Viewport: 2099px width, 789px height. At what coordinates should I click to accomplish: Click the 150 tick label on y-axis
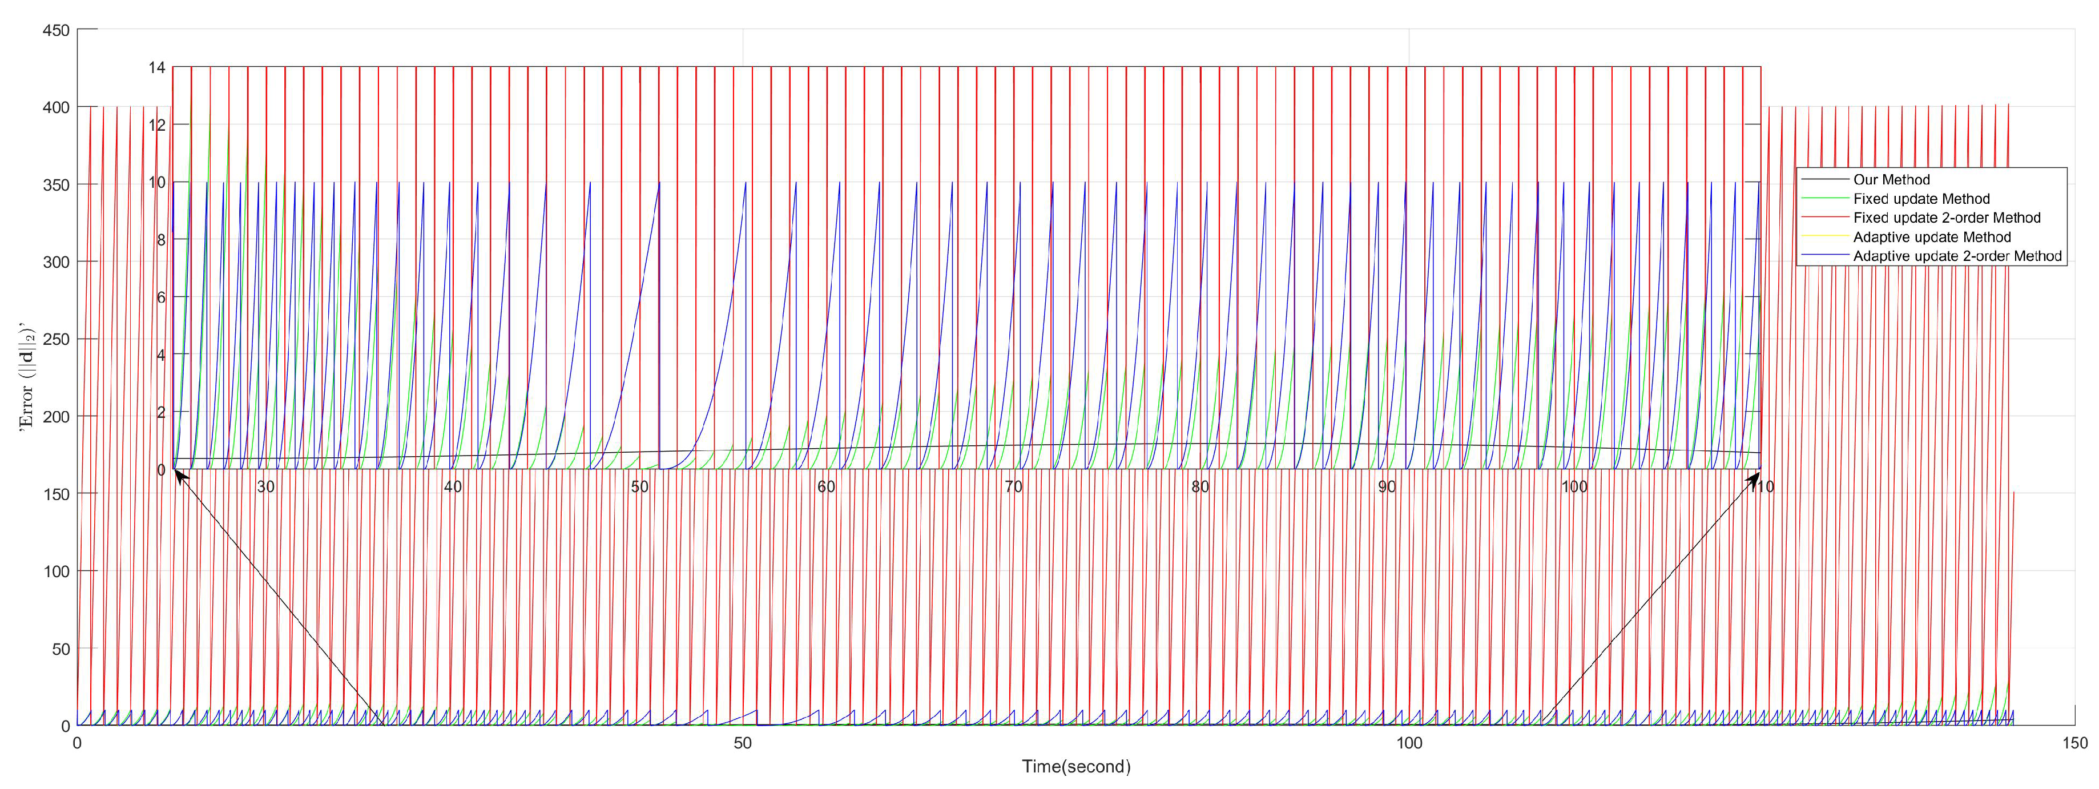point(56,494)
